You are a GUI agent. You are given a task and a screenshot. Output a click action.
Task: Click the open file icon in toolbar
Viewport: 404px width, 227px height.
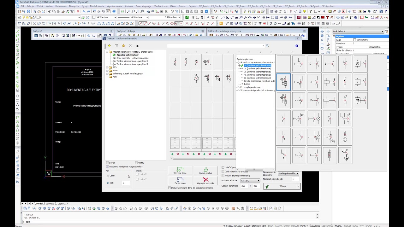click(x=24, y=11)
